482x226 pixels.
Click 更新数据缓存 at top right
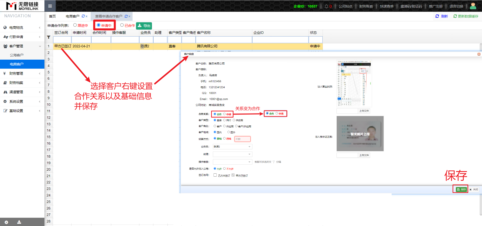tap(466, 16)
